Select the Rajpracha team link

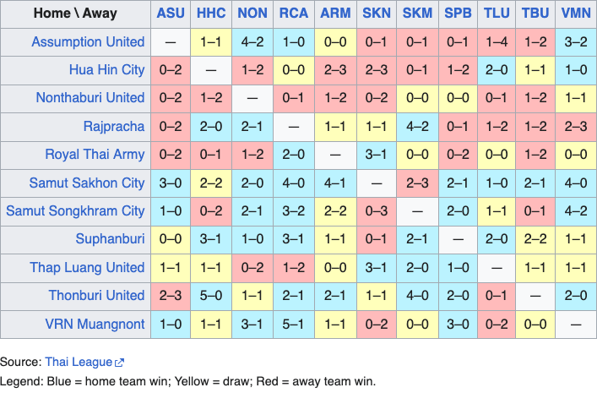(x=114, y=126)
